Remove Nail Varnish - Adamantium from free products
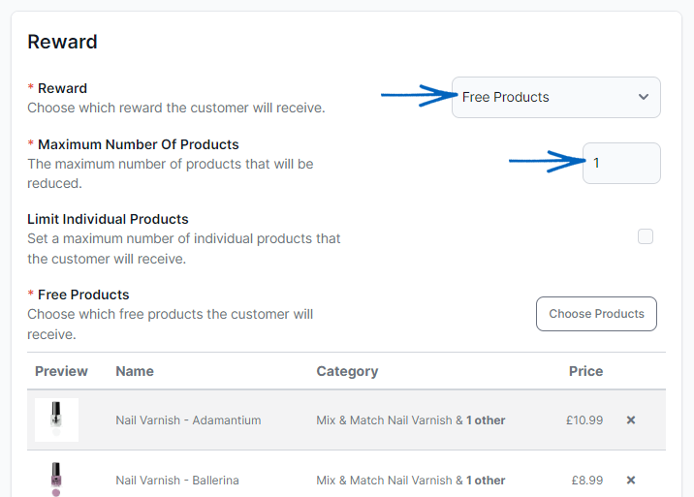The height and width of the screenshot is (497, 694). (631, 420)
